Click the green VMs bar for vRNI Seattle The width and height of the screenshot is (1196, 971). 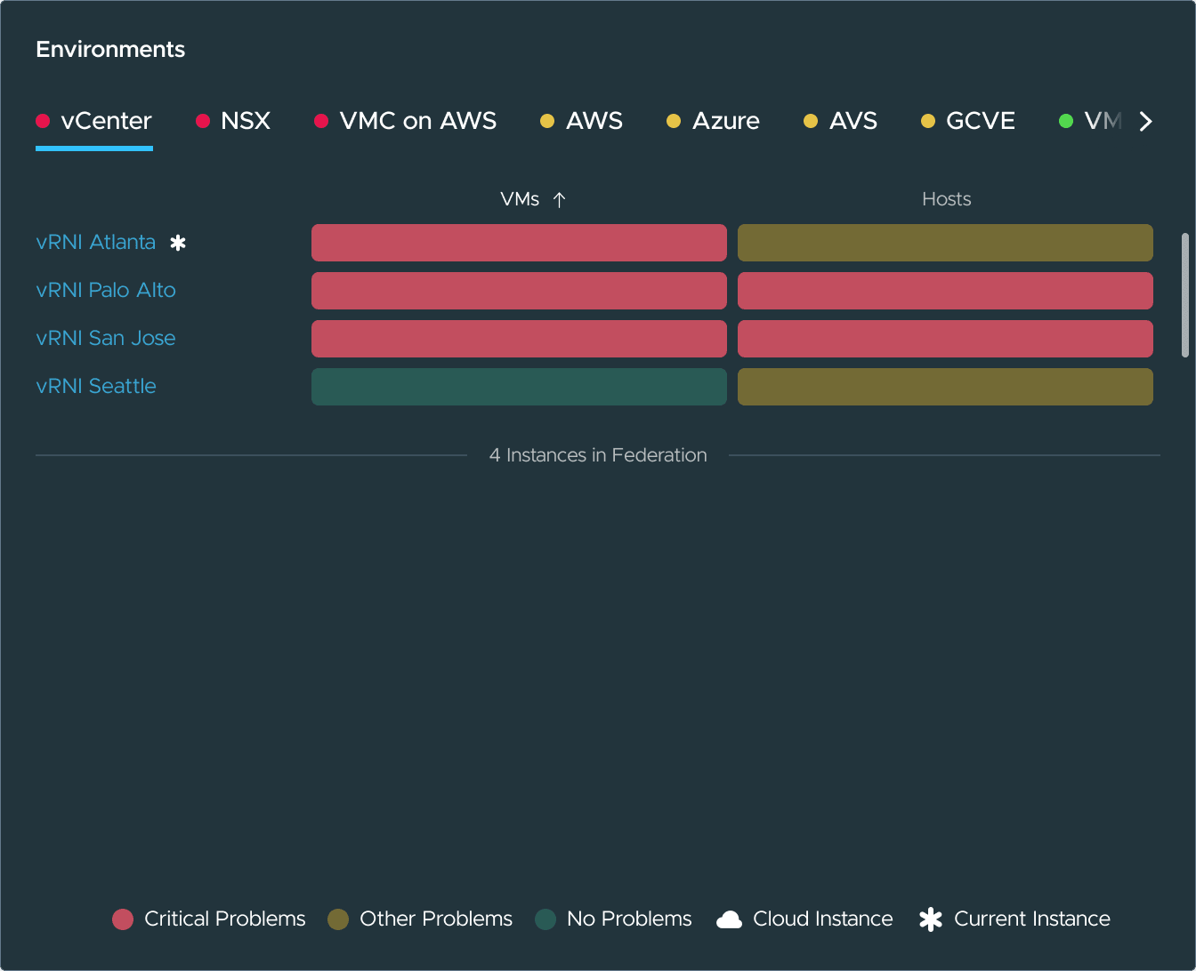click(519, 387)
